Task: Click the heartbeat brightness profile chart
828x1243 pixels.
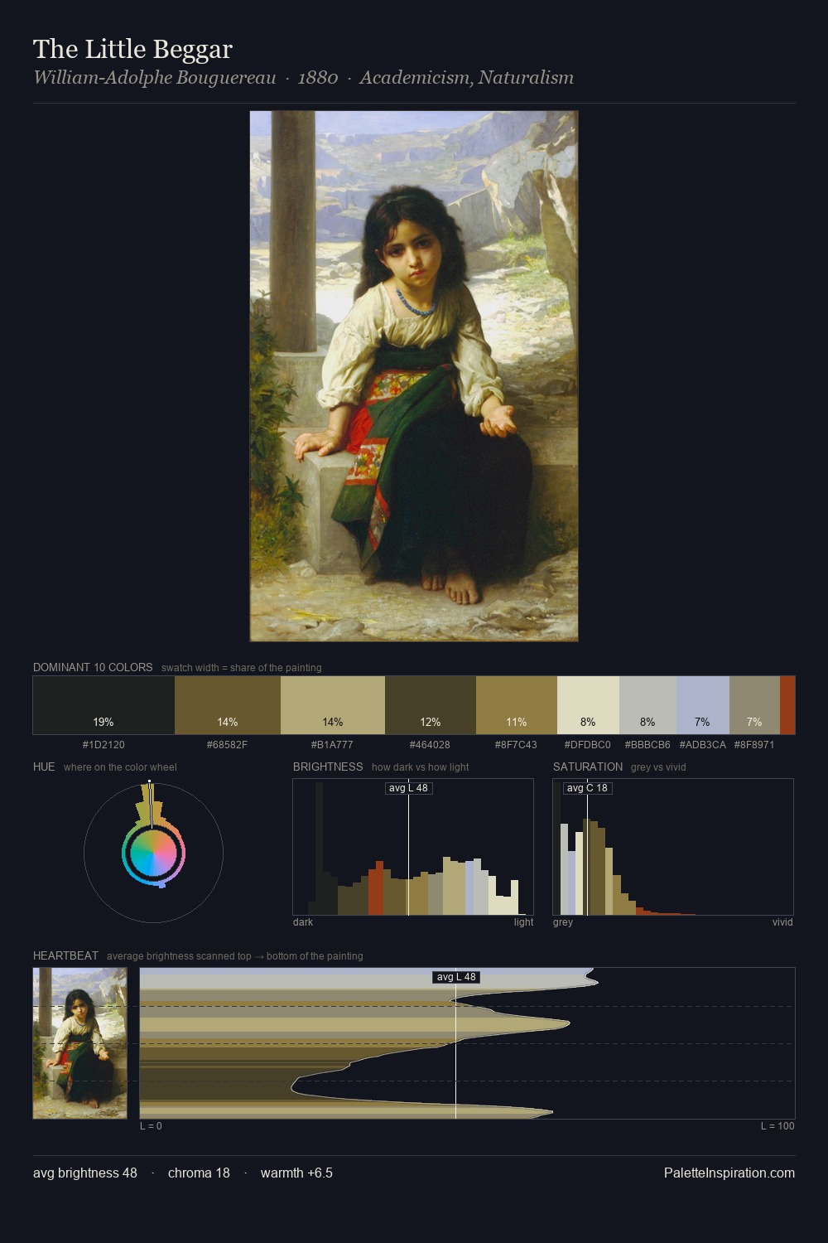Action: 467,1043
